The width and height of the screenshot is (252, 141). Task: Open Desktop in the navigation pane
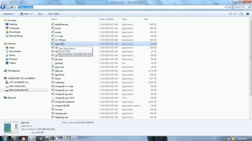(13, 24)
